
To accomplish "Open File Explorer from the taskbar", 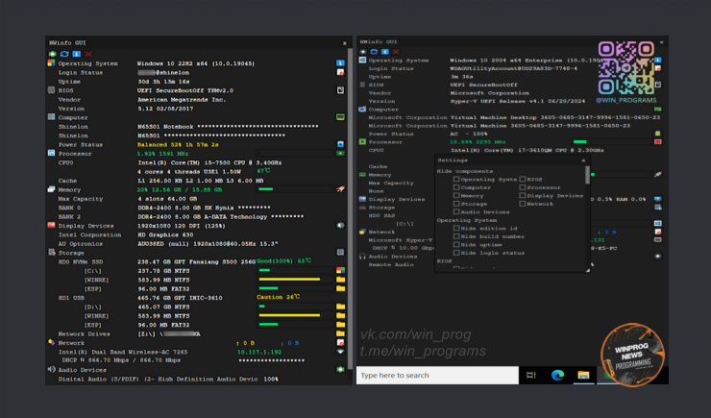I will 583,376.
